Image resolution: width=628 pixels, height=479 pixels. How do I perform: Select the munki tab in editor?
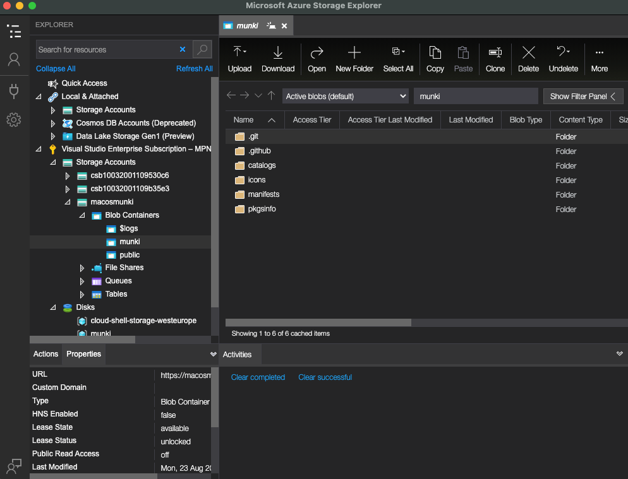tap(246, 26)
